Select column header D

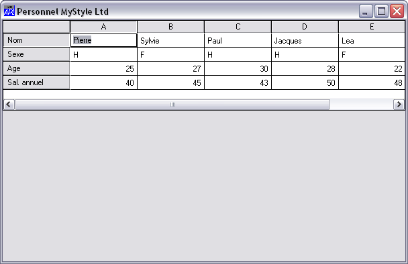305,27
